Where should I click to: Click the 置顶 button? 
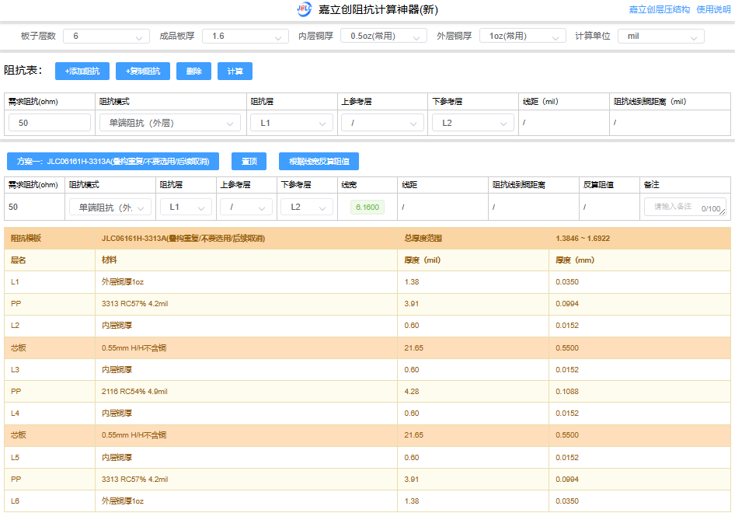[249, 161]
